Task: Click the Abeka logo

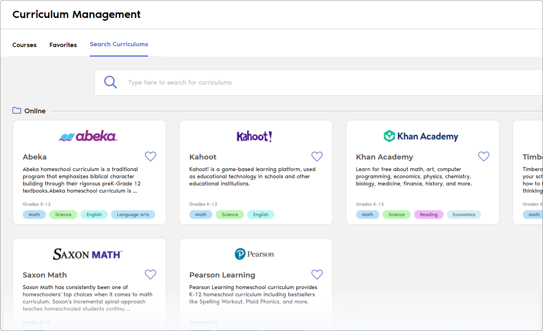Action: pos(88,136)
